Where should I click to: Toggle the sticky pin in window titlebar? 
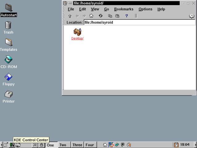[70, 3]
